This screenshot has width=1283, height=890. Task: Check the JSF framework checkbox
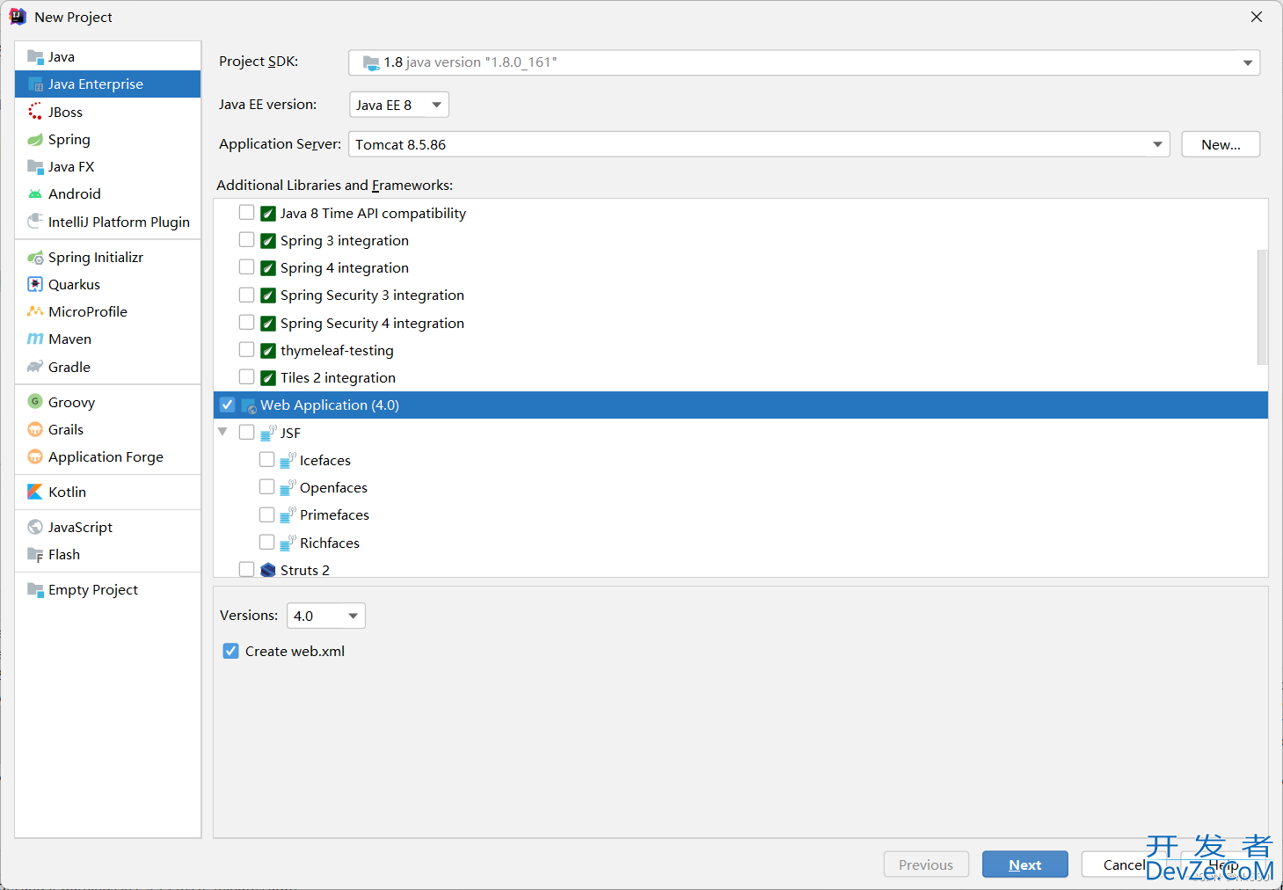click(x=247, y=433)
